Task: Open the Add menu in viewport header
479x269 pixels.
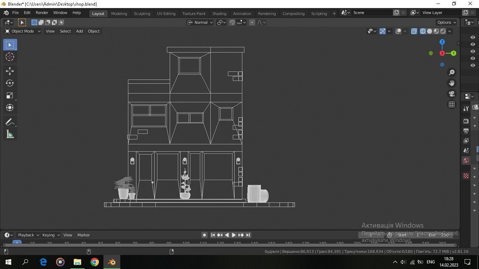Action: pyautogui.click(x=79, y=31)
